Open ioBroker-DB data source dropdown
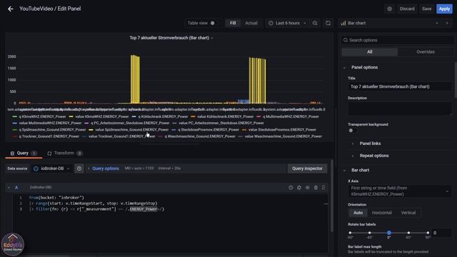This screenshot has width=457, height=257. [x=52, y=168]
